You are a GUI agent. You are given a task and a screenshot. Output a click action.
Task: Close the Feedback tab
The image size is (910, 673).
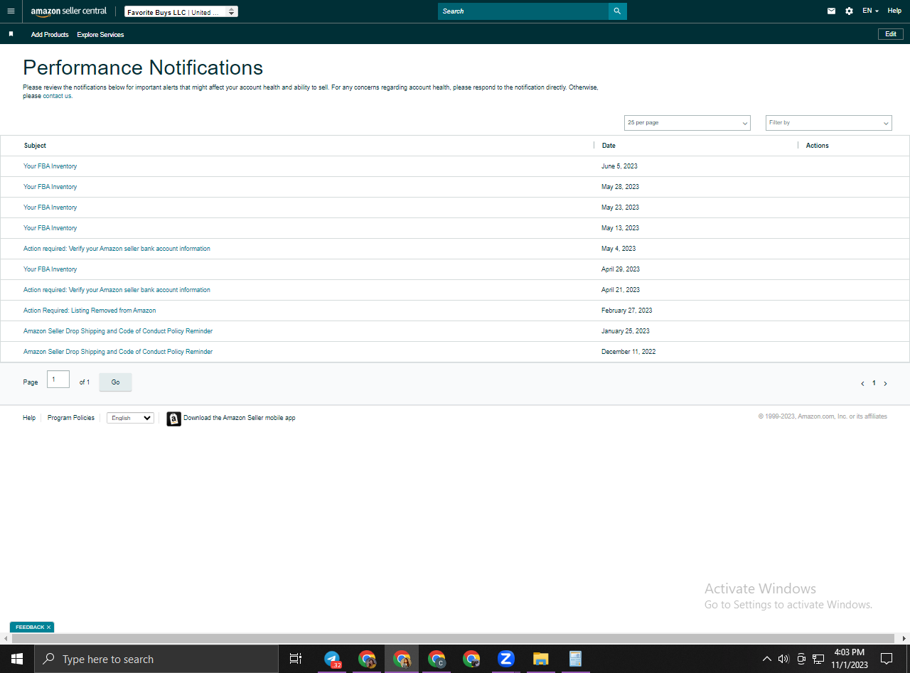pyautogui.click(x=48, y=628)
